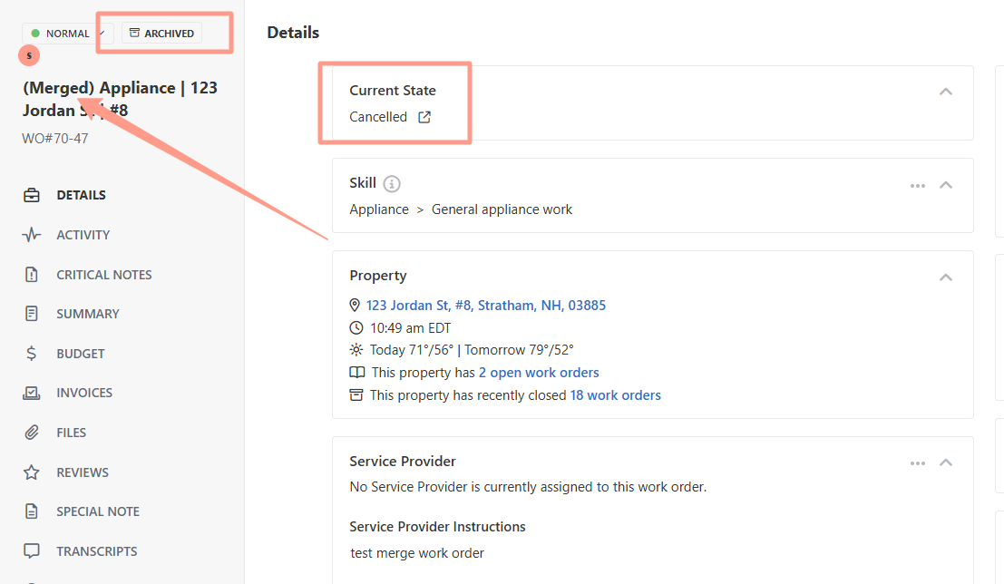The image size is (1004, 584).
Task: Click the Files paperclip icon
Action: tap(32, 433)
